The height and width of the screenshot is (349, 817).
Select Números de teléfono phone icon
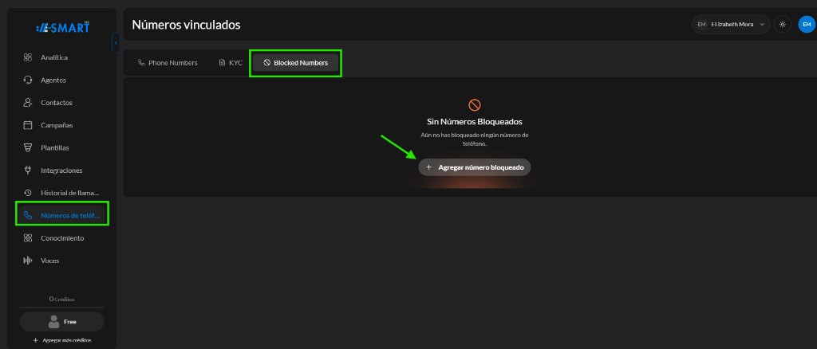coord(28,215)
